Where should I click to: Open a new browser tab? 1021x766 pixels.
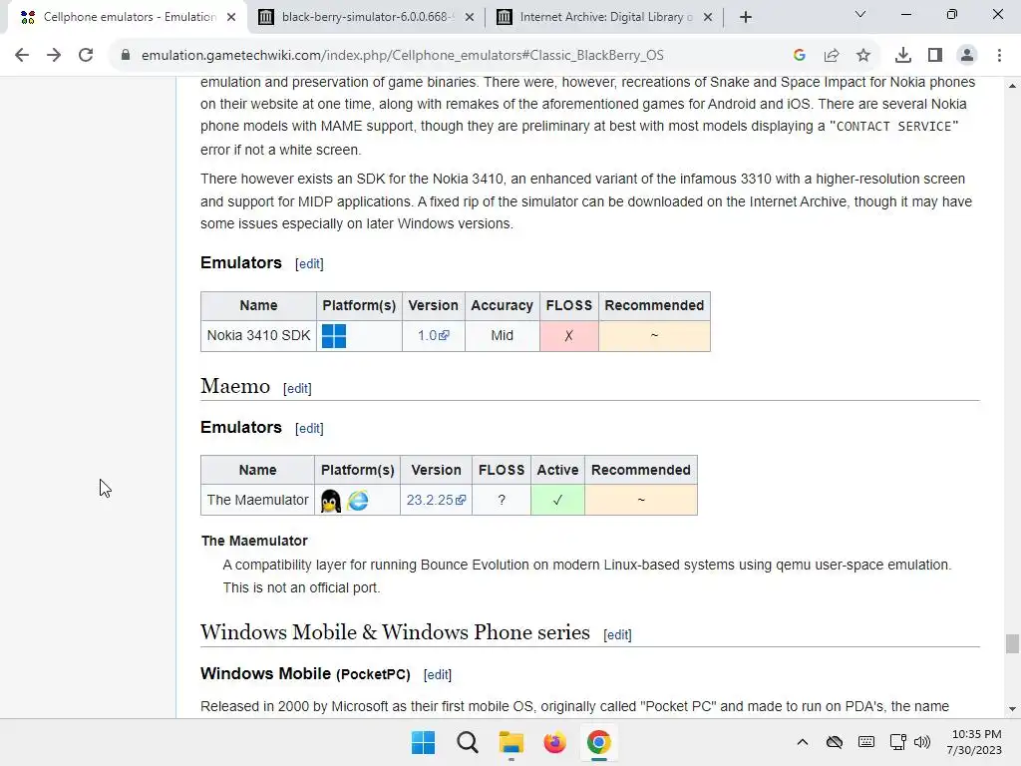746,17
